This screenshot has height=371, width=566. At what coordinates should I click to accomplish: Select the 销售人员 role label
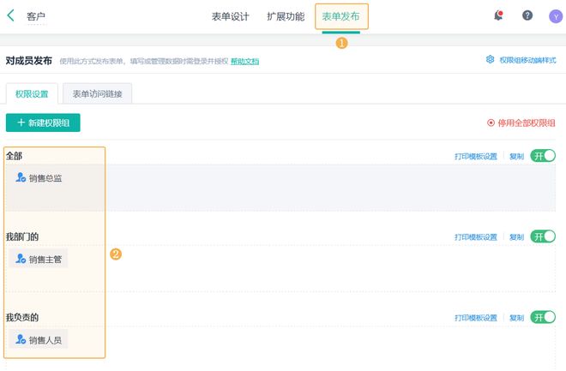(45, 340)
